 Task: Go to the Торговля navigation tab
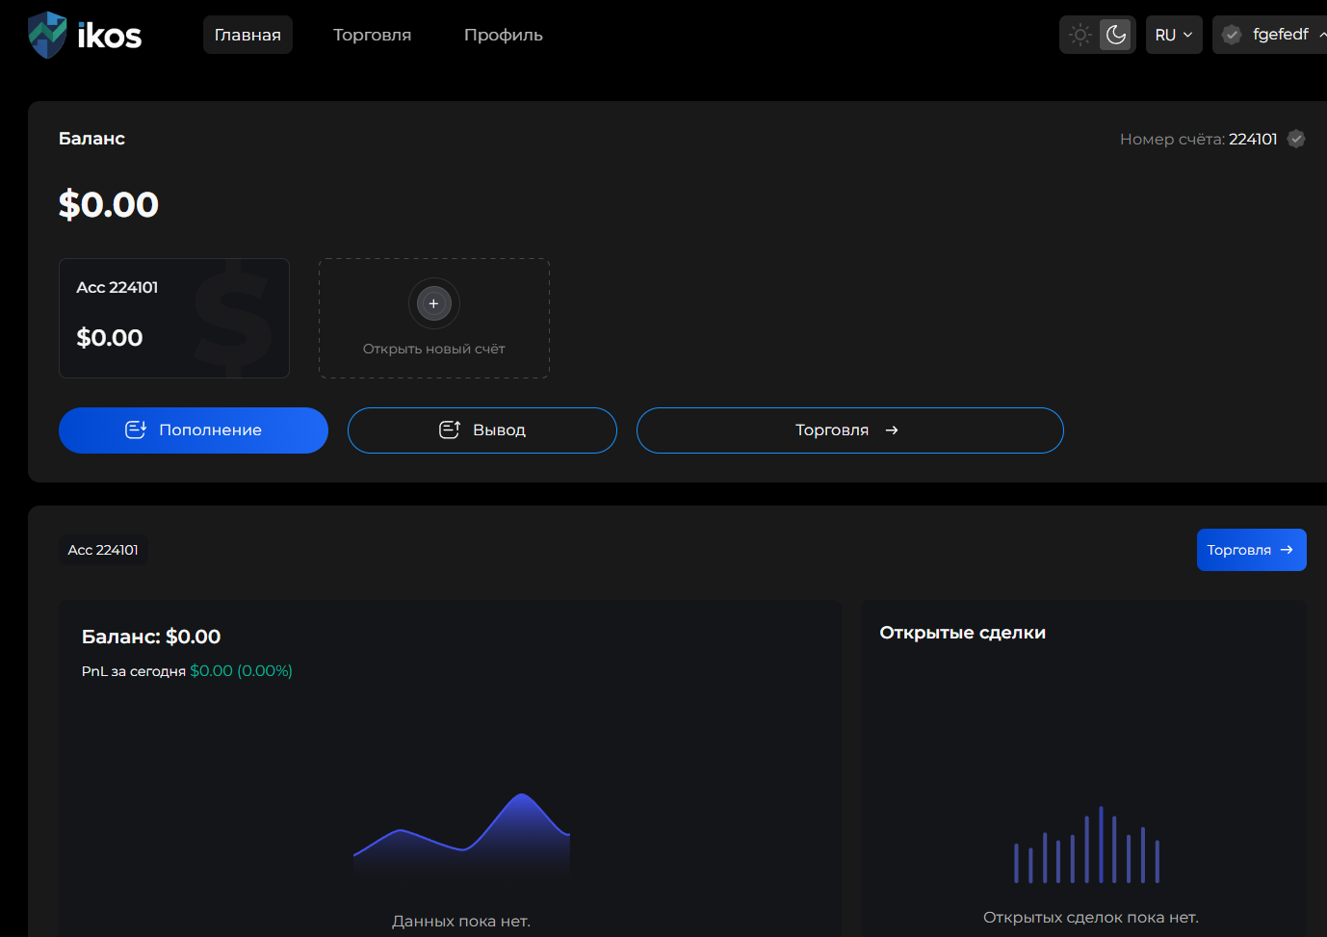click(372, 35)
